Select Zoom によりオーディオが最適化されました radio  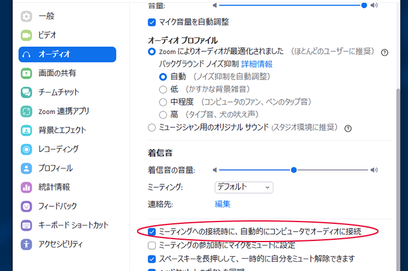[x=152, y=52]
